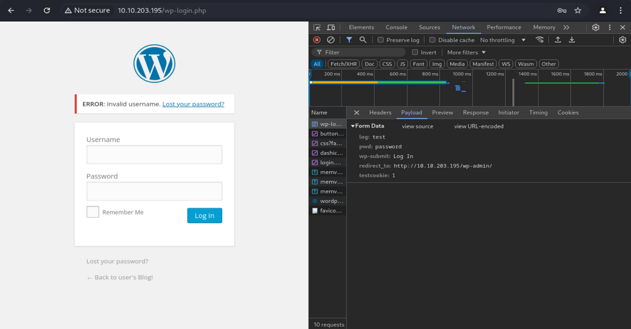Click Lost your password? below form
631x329 pixels.
(x=117, y=261)
